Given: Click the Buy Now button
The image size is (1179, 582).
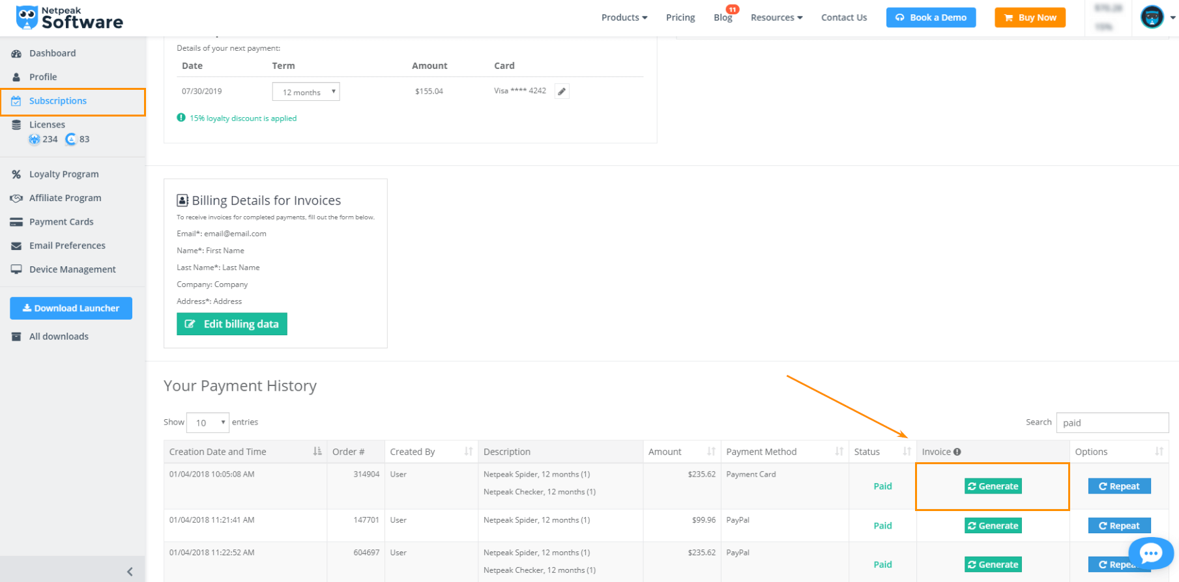Looking at the screenshot, I should click(1030, 18).
